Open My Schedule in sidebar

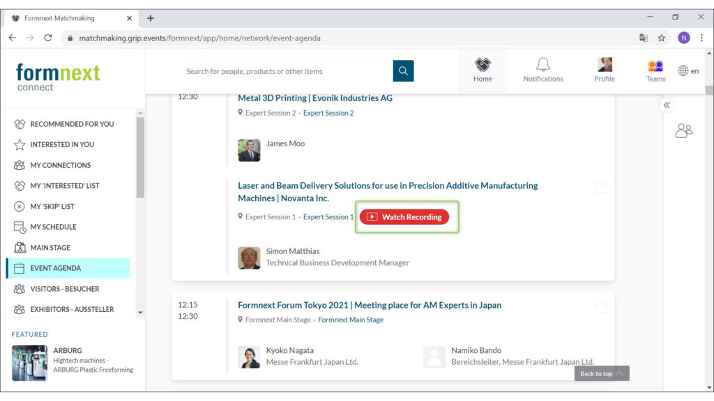[x=53, y=227]
